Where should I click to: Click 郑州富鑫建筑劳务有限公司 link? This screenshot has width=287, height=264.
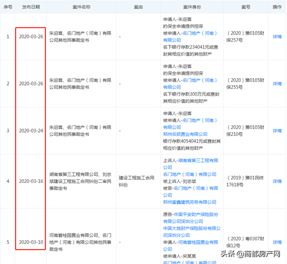pyautogui.click(x=190, y=202)
